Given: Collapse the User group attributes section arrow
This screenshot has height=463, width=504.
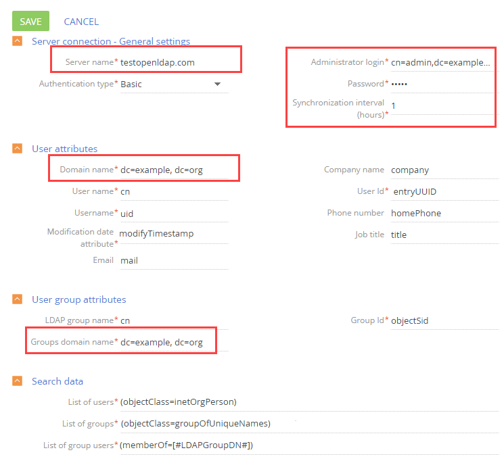Looking at the screenshot, I should [17, 299].
